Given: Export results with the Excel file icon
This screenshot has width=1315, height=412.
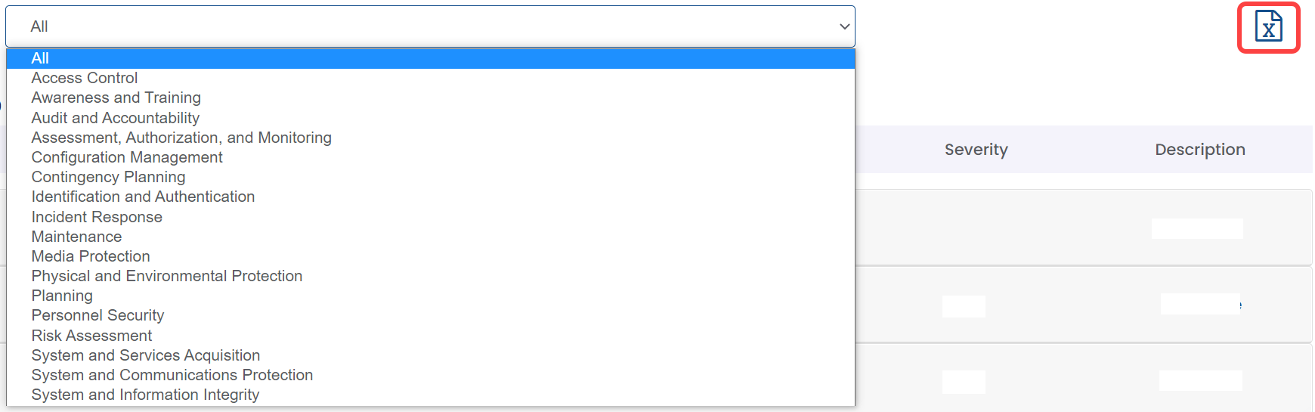Looking at the screenshot, I should pos(1268,26).
